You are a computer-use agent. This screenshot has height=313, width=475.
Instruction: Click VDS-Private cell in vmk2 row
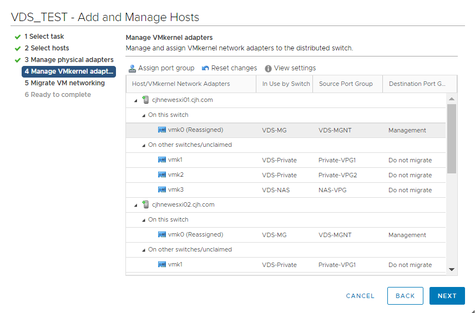click(x=279, y=175)
